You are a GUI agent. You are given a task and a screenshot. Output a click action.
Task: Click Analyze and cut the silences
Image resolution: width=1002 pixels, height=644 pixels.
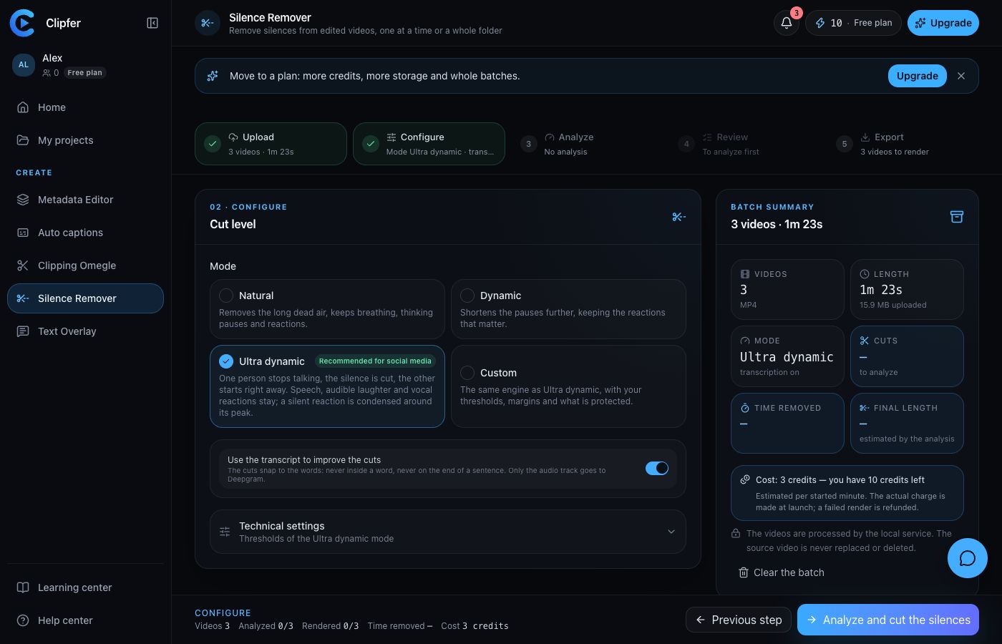[x=888, y=620]
